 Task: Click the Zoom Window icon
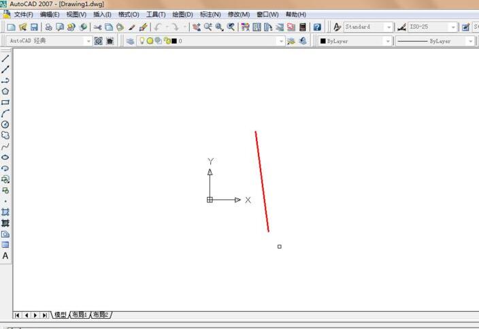219,27
